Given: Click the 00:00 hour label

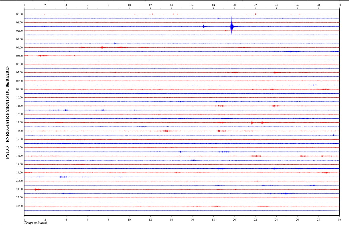Looking at the screenshot, I should click(x=20, y=14).
